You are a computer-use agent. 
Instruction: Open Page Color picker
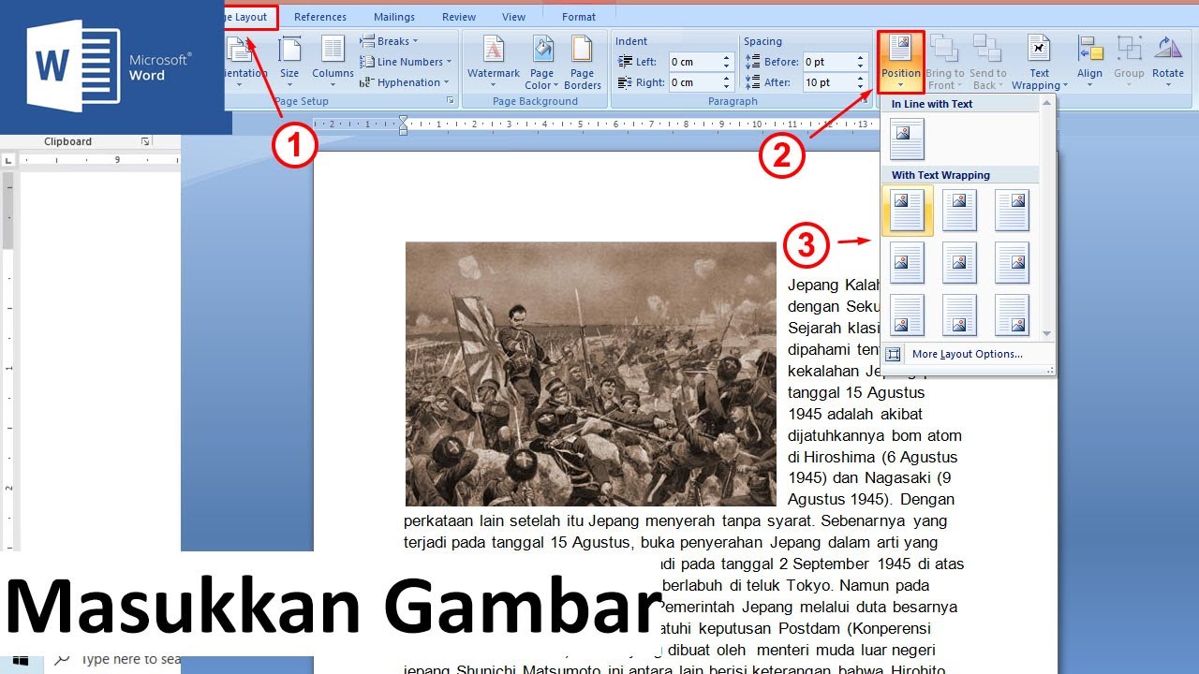541,62
